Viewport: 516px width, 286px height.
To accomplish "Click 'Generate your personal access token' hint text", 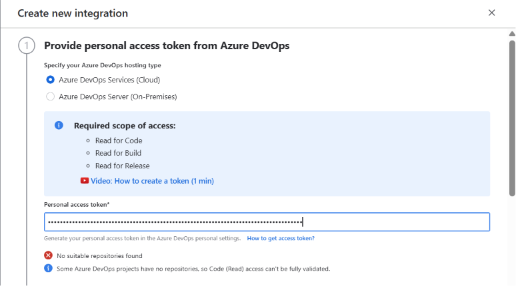I will pos(143,238).
